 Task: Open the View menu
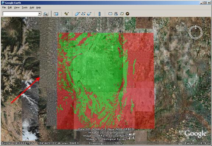tap(17, 8)
